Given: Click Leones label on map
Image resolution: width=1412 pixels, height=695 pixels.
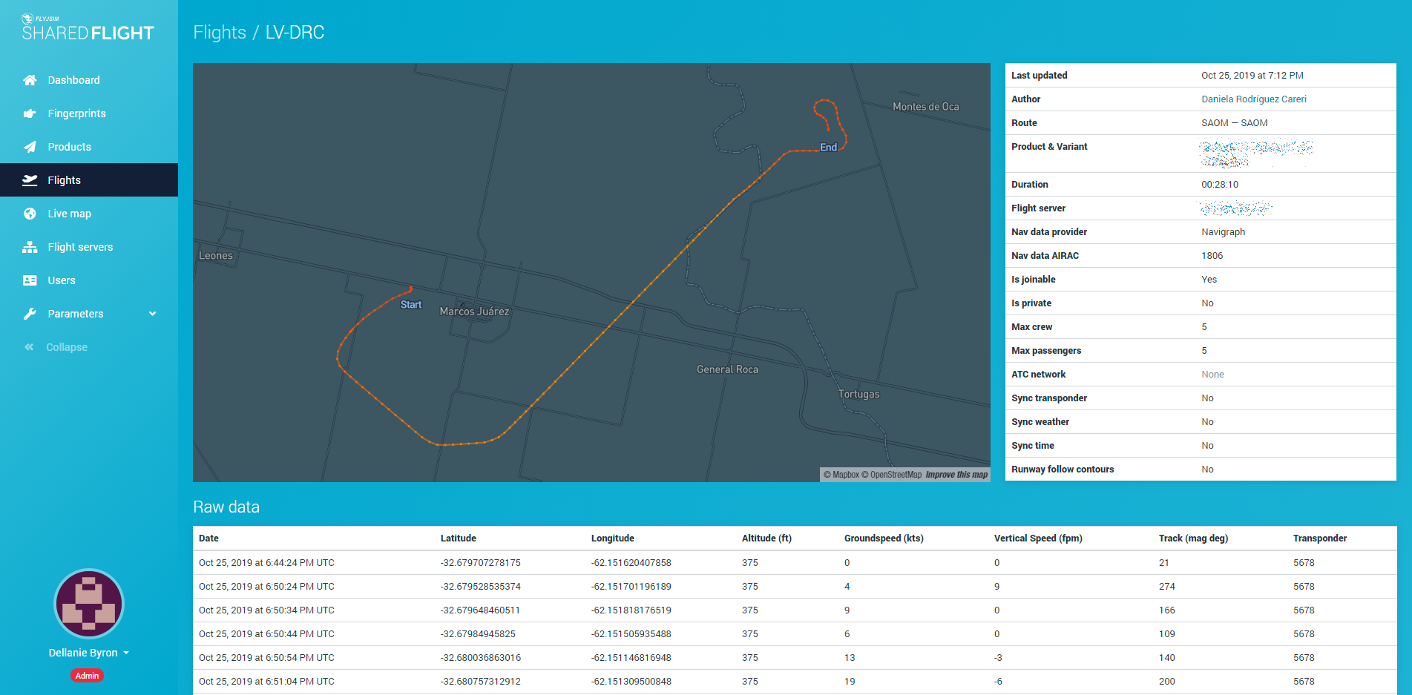Looking at the screenshot, I should click(216, 256).
